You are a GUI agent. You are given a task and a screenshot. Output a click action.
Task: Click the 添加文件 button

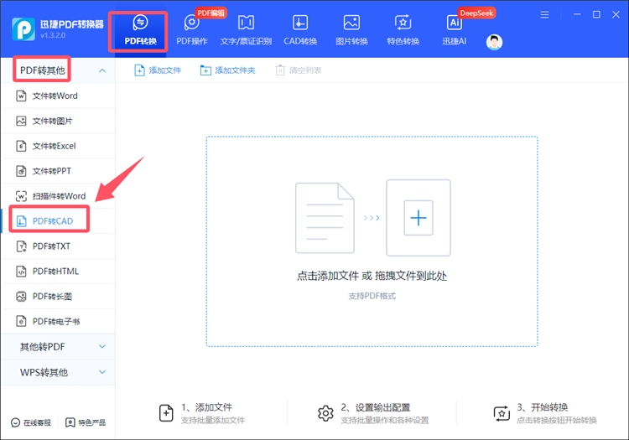pyautogui.click(x=158, y=70)
